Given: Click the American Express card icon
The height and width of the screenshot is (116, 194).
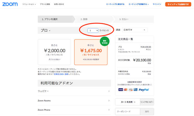Looking at the screenshot, I should click(136, 90).
